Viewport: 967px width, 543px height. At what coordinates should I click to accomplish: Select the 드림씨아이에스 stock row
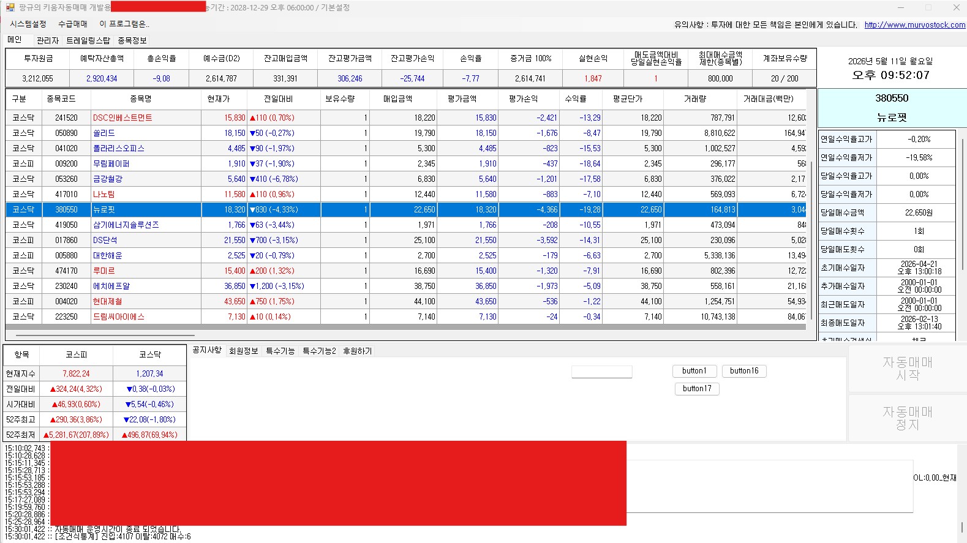[405, 316]
